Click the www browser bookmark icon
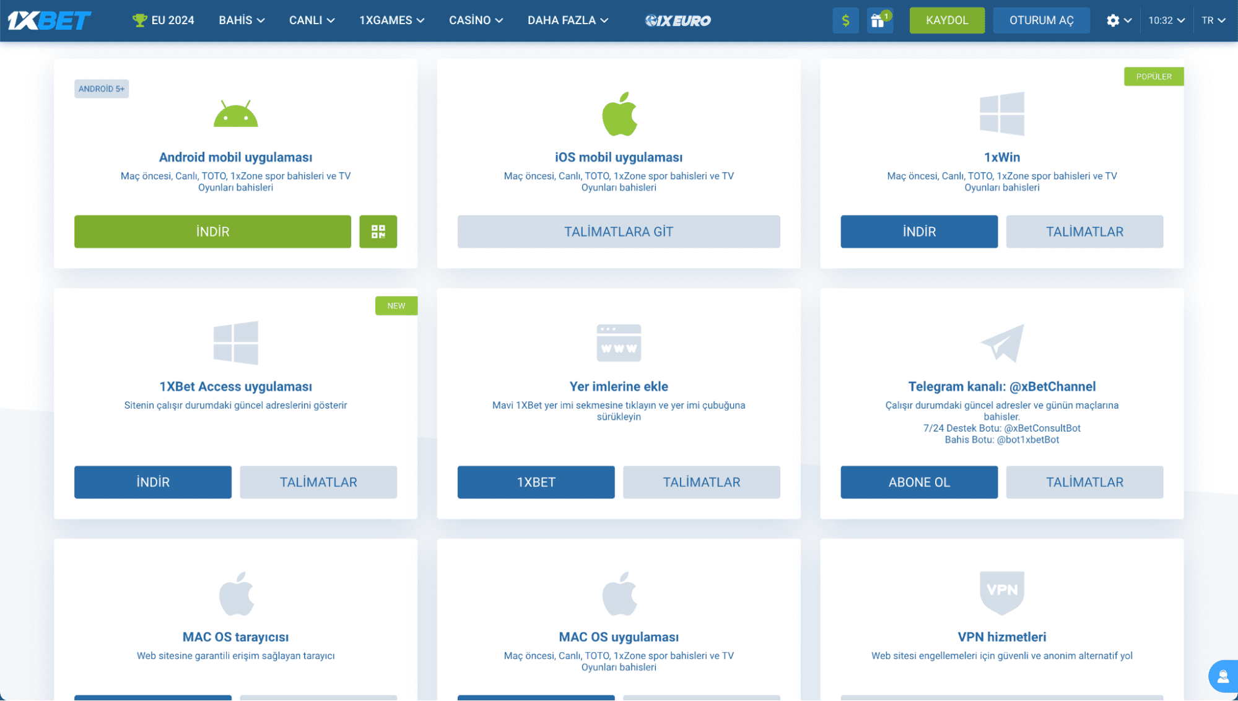 [619, 342]
